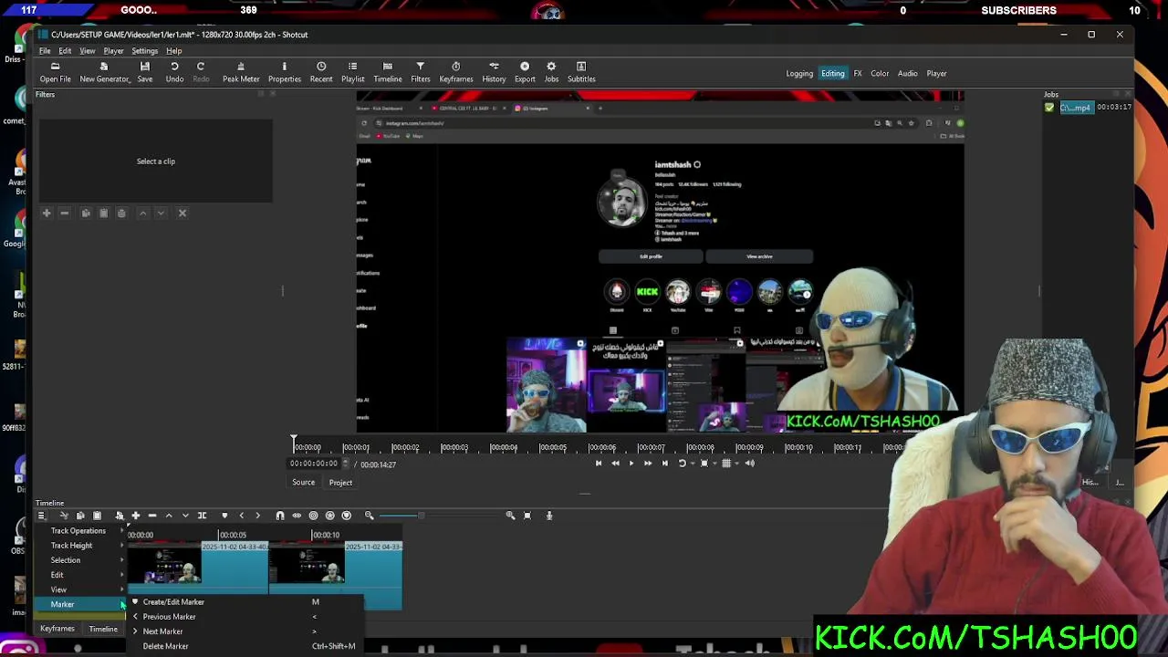Toggle player volume speaker button
Viewport: 1168px width, 657px height.
[x=750, y=464]
